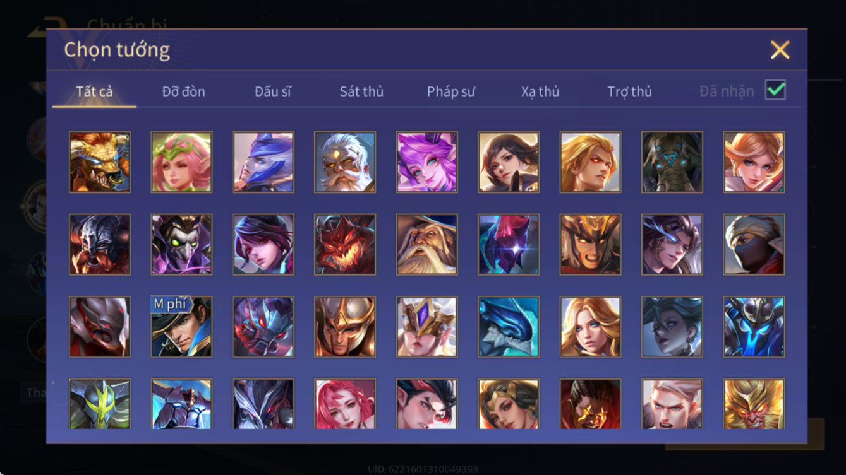Image resolution: width=846 pixels, height=475 pixels.
Task: Open the Trợ thủ tab
Action: 629,91
